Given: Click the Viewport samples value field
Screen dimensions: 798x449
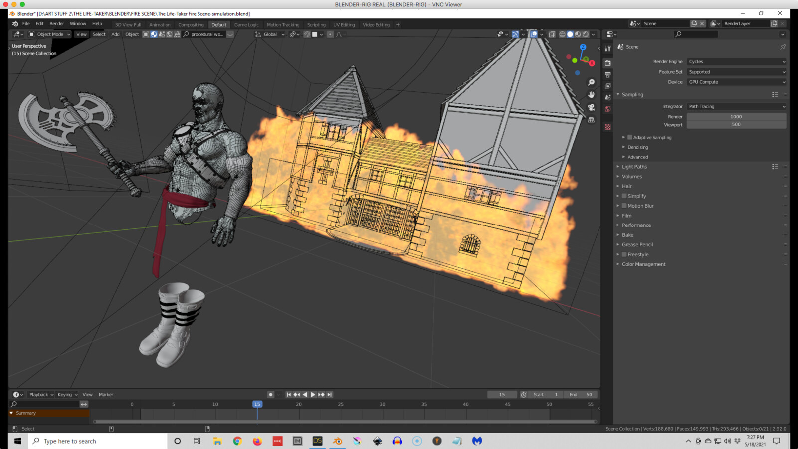Looking at the screenshot, I should tap(736, 125).
